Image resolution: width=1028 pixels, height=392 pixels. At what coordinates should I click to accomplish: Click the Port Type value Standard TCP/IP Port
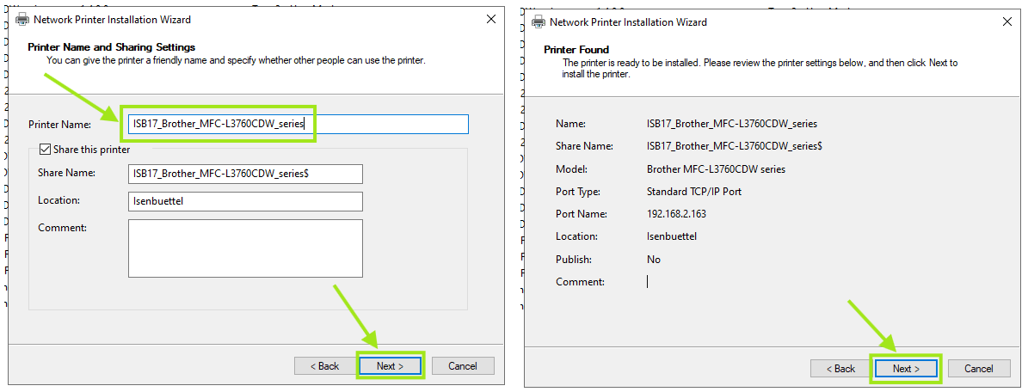coord(693,192)
